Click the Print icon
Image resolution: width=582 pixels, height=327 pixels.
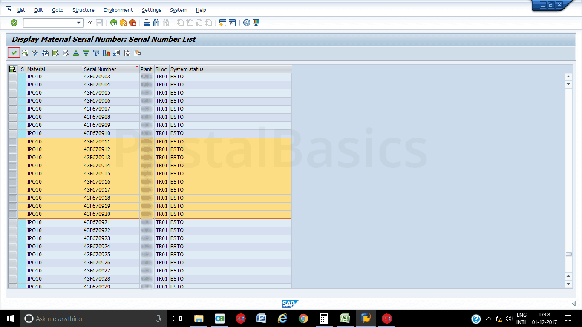coord(147,23)
